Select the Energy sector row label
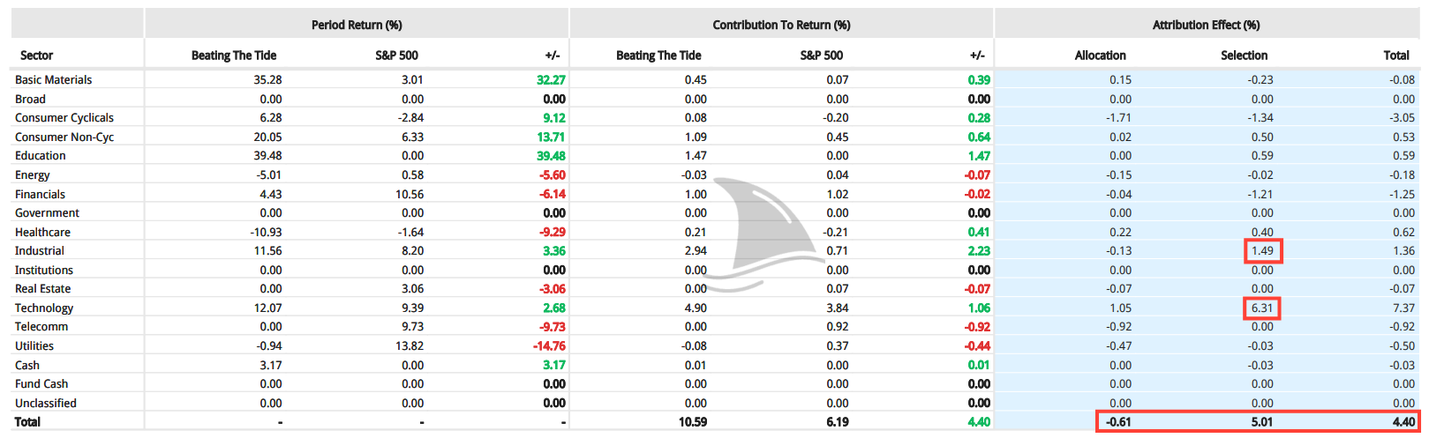 click(32, 175)
